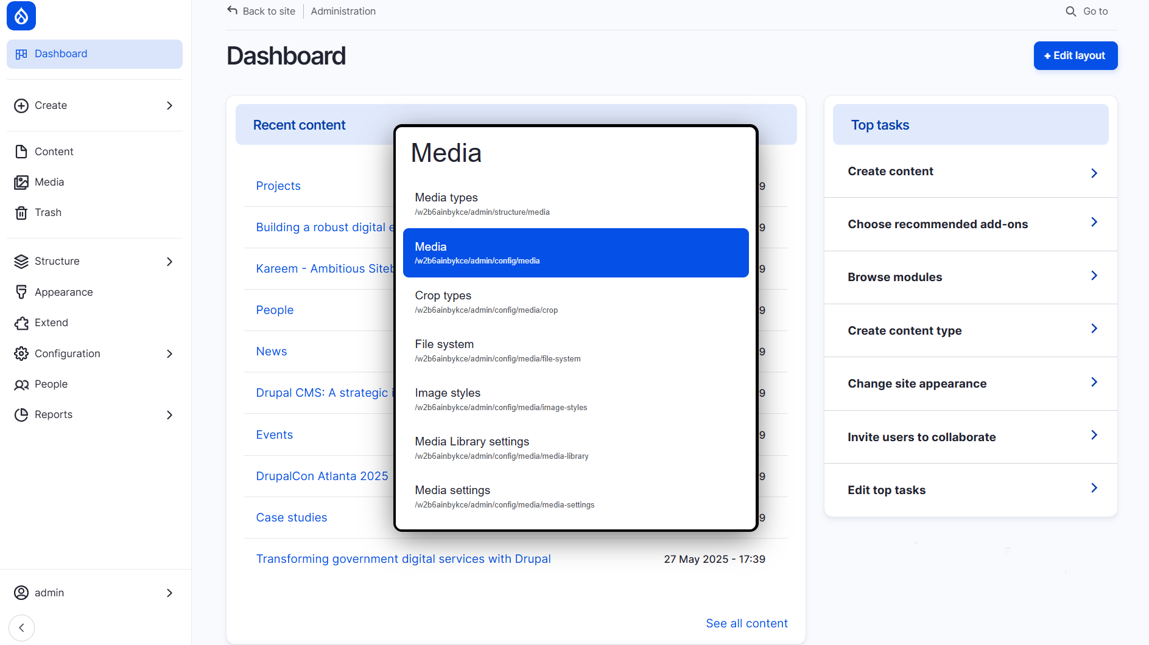Open the Events content link
1149x645 pixels.
[x=274, y=434]
